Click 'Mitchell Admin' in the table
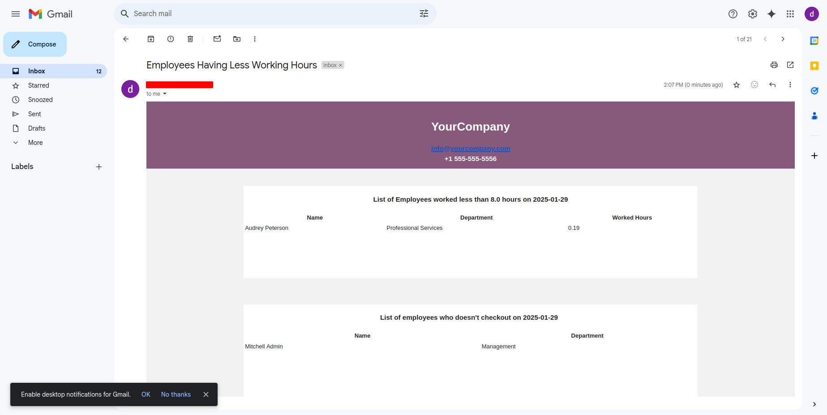827x415 pixels. pos(264,347)
